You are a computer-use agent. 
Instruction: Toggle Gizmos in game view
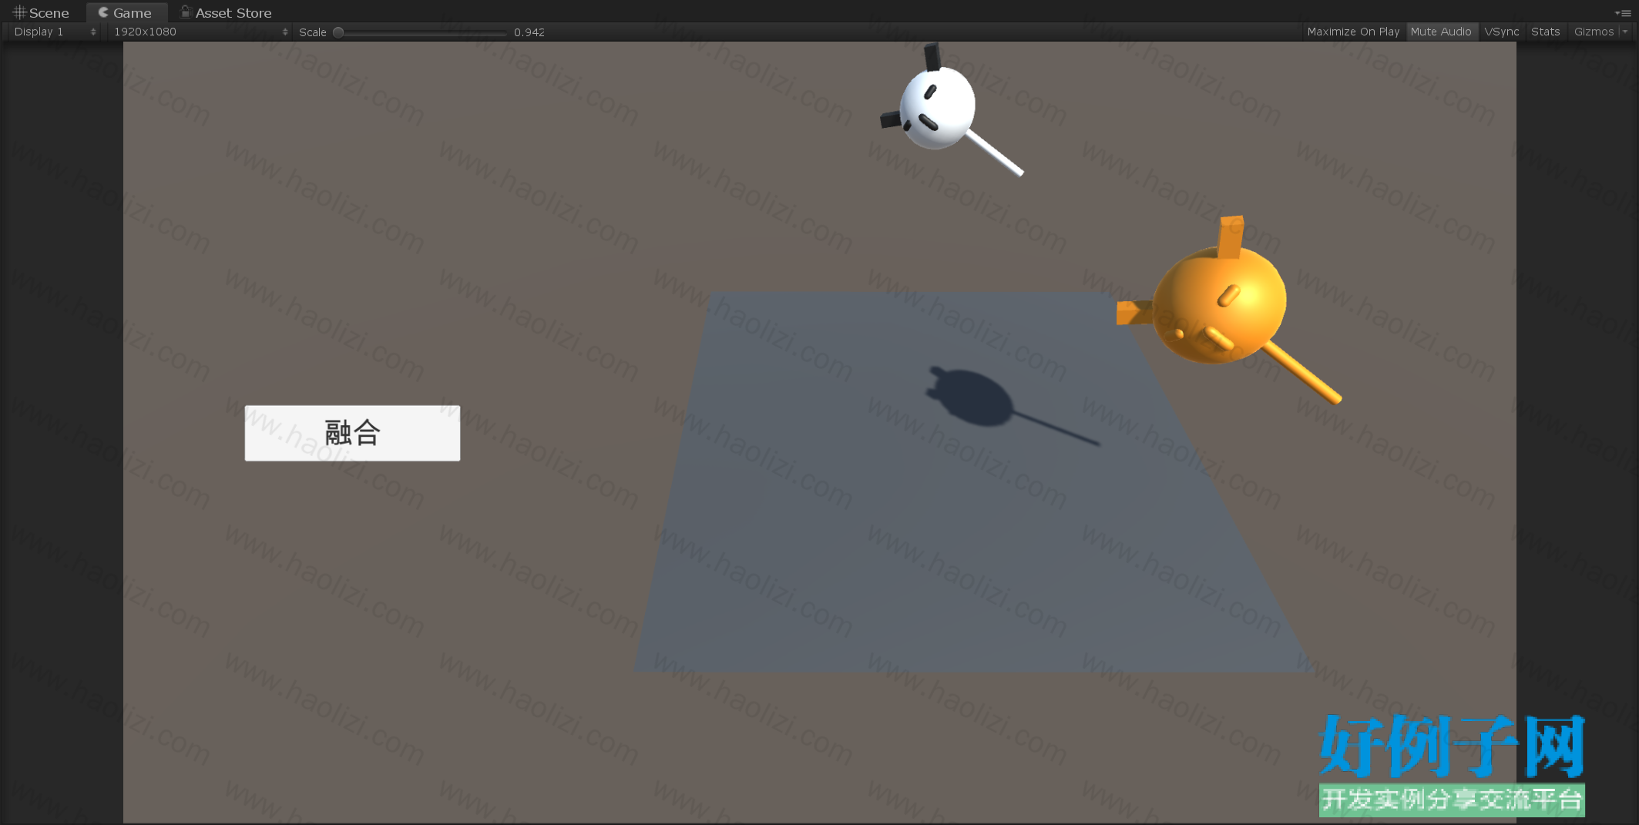tap(1594, 32)
